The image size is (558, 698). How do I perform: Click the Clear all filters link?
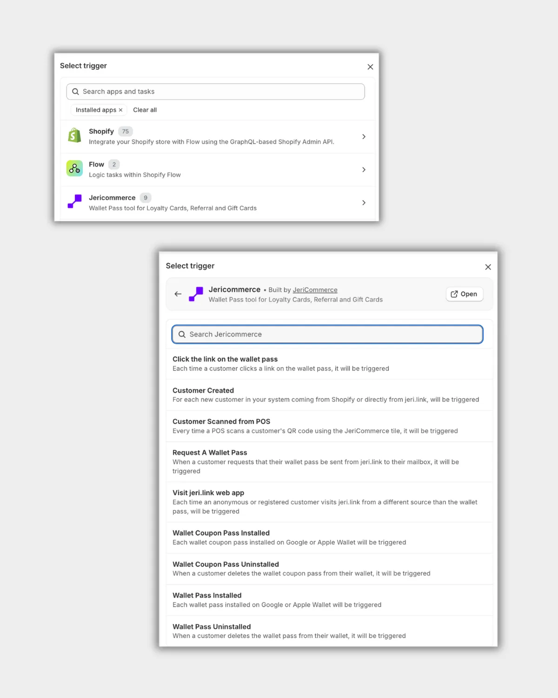145,110
